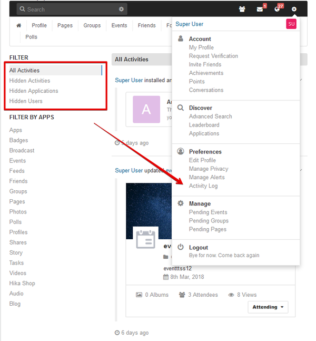The height and width of the screenshot is (341, 316).
Task: Select Hidden Users filter
Action: [x=26, y=101]
